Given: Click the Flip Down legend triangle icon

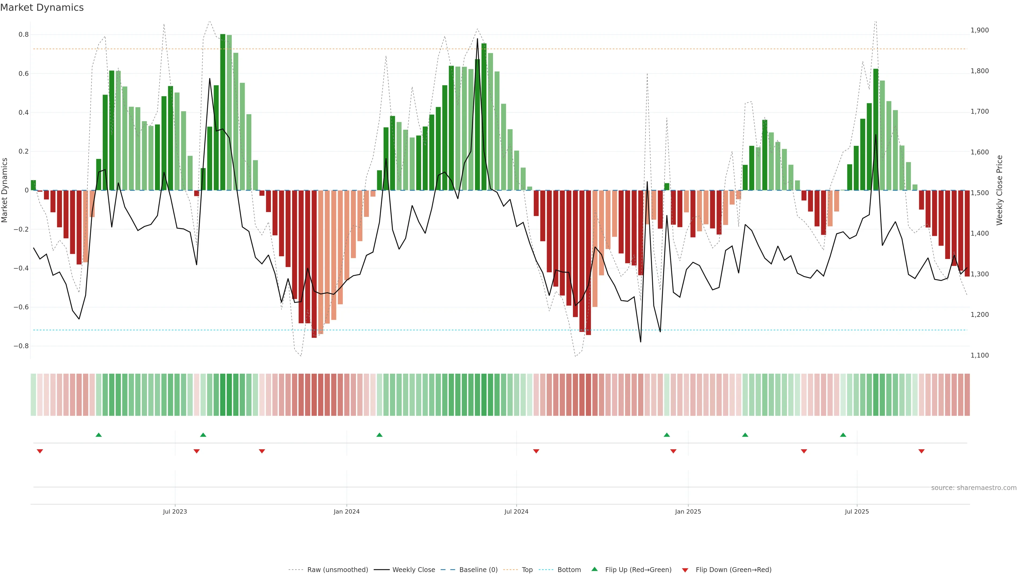Looking at the screenshot, I should tap(685, 570).
